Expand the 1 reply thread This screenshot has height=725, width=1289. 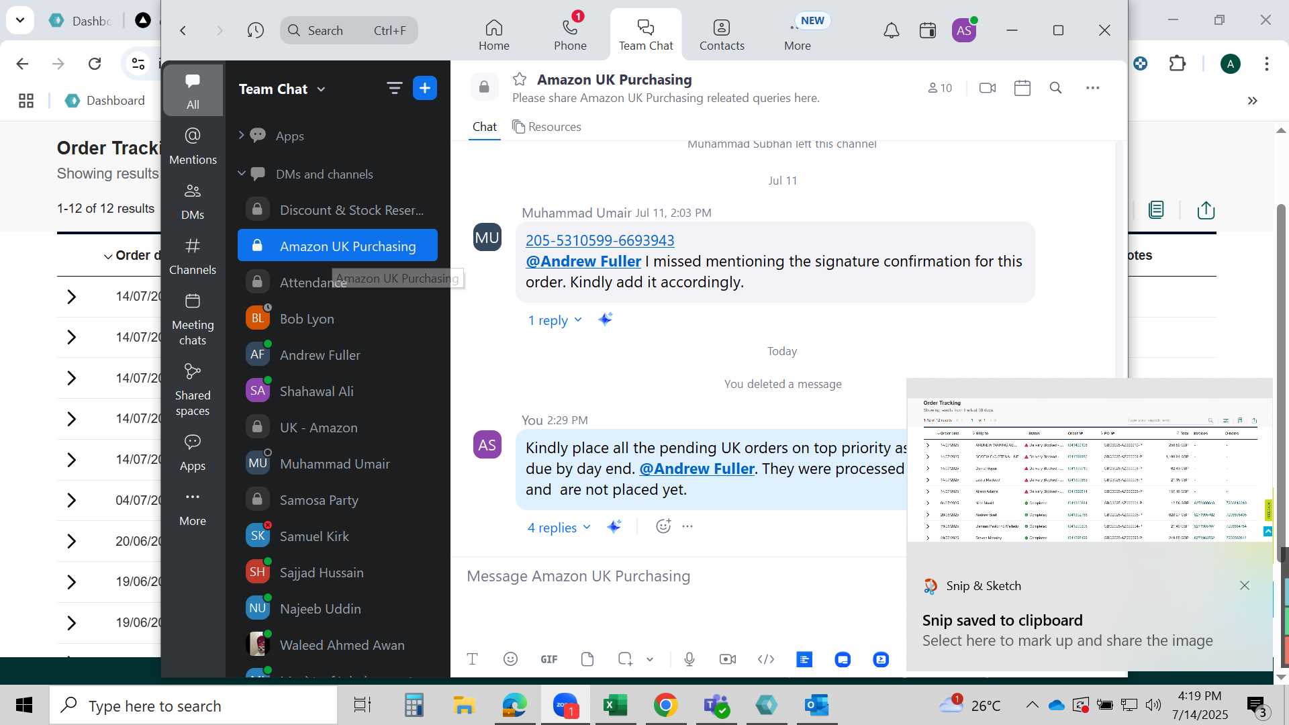click(x=555, y=320)
